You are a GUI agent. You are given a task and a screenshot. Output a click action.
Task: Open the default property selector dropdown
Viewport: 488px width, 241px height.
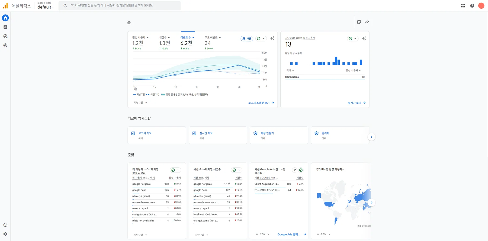tap(46, 7)
